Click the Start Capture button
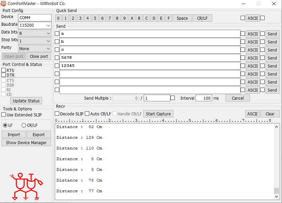 (x=158, y=114)
